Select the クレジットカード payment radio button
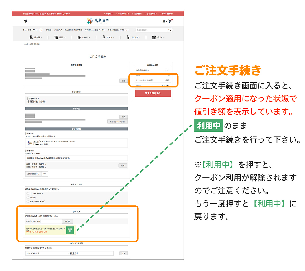The width and height of the screenshot is (305, 271). click(27, 193)
